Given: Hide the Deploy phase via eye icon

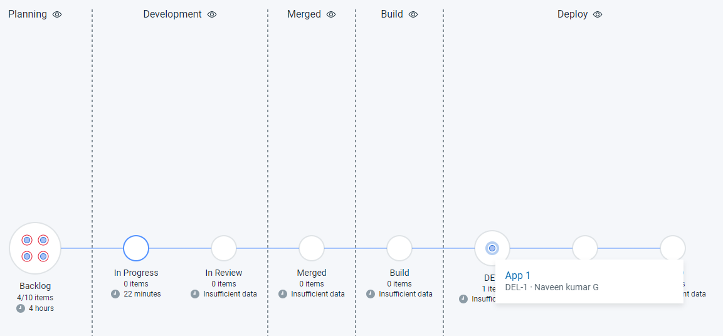Looking at the screenshot, I should [598, 14].
